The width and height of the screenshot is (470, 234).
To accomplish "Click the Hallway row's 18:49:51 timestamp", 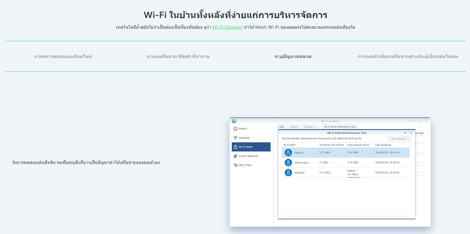I will pos(387,153).
